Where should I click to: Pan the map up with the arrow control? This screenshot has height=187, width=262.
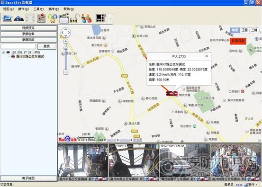tap(66, 29)
